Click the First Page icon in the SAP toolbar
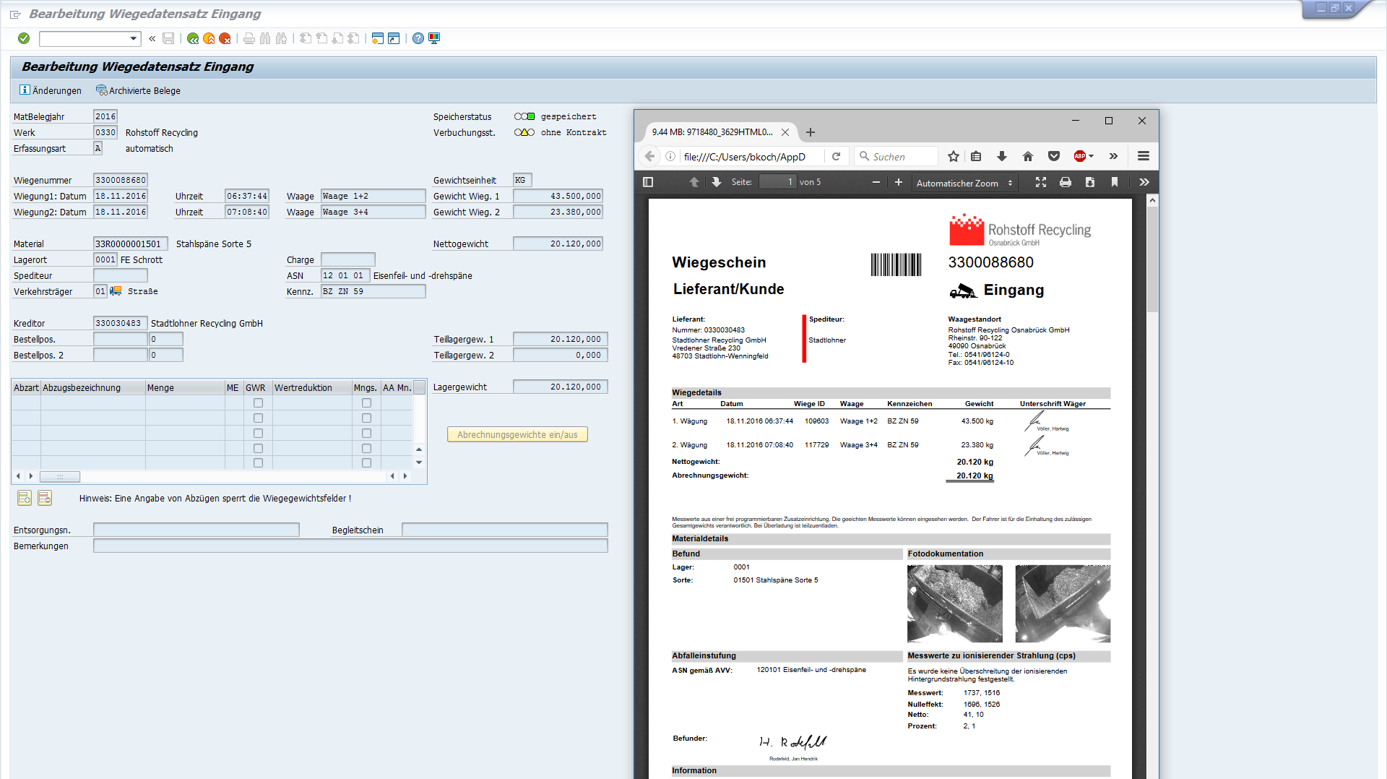 (x=306, y=38)
